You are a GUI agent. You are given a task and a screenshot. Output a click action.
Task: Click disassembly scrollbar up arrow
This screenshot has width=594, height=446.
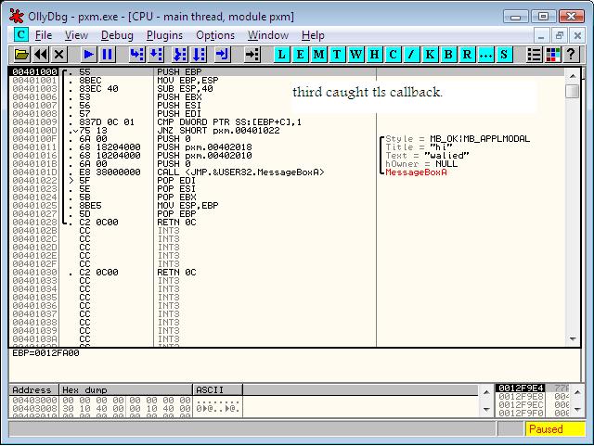pyautogui.click(x=573, y=76)
